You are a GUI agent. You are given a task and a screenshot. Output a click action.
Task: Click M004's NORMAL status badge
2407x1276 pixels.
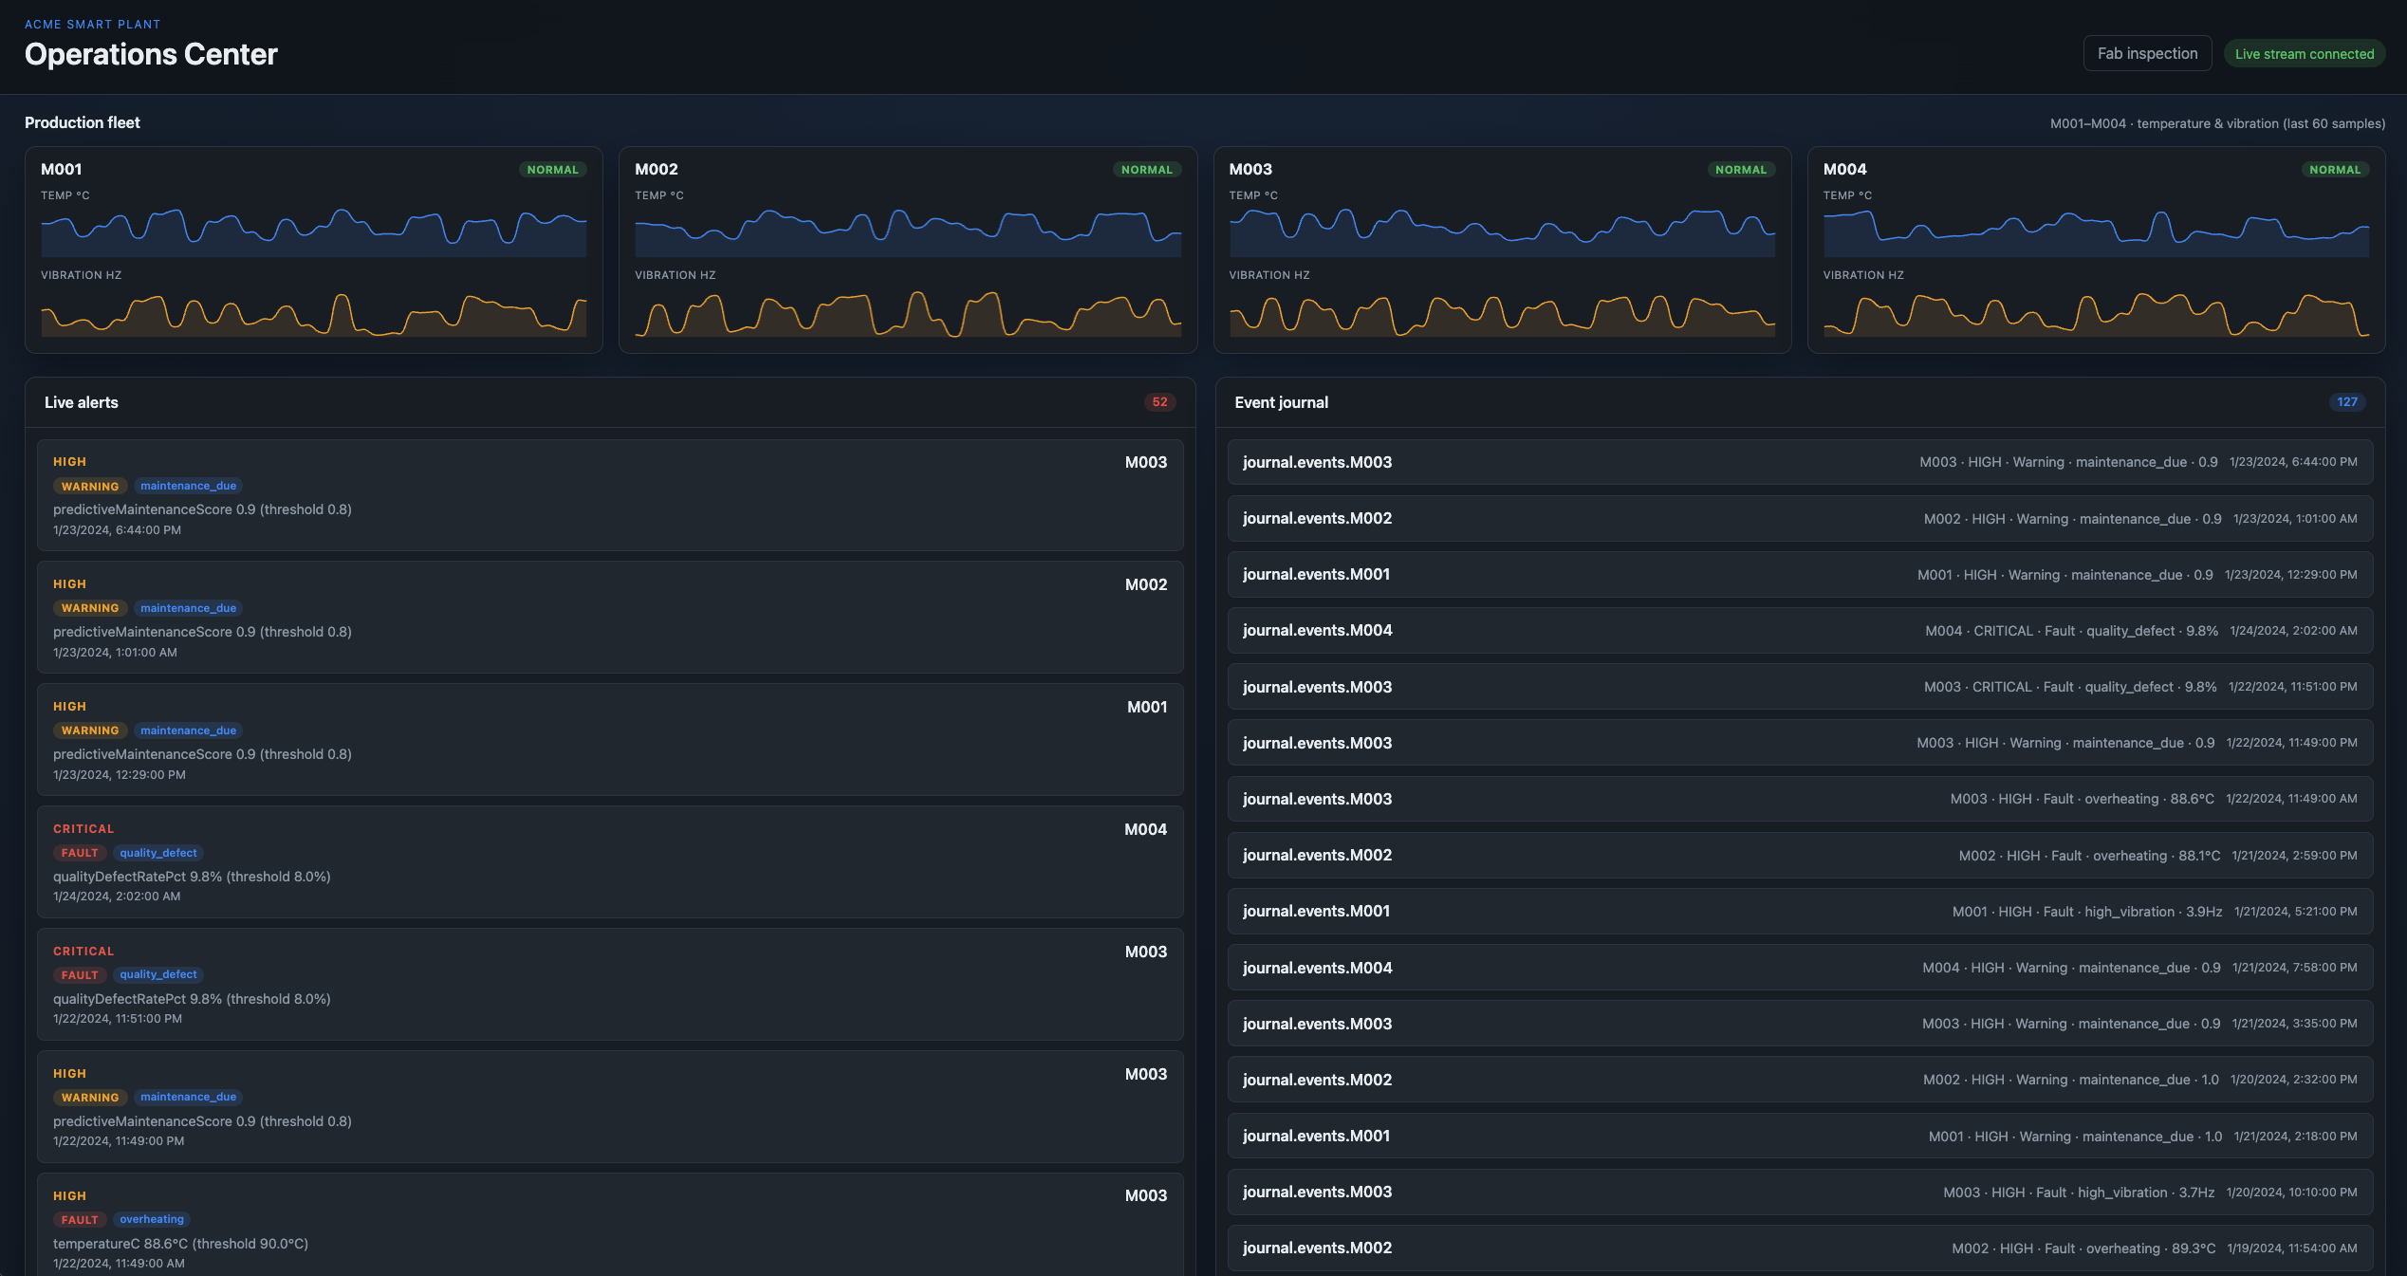tap(2335, 170)
